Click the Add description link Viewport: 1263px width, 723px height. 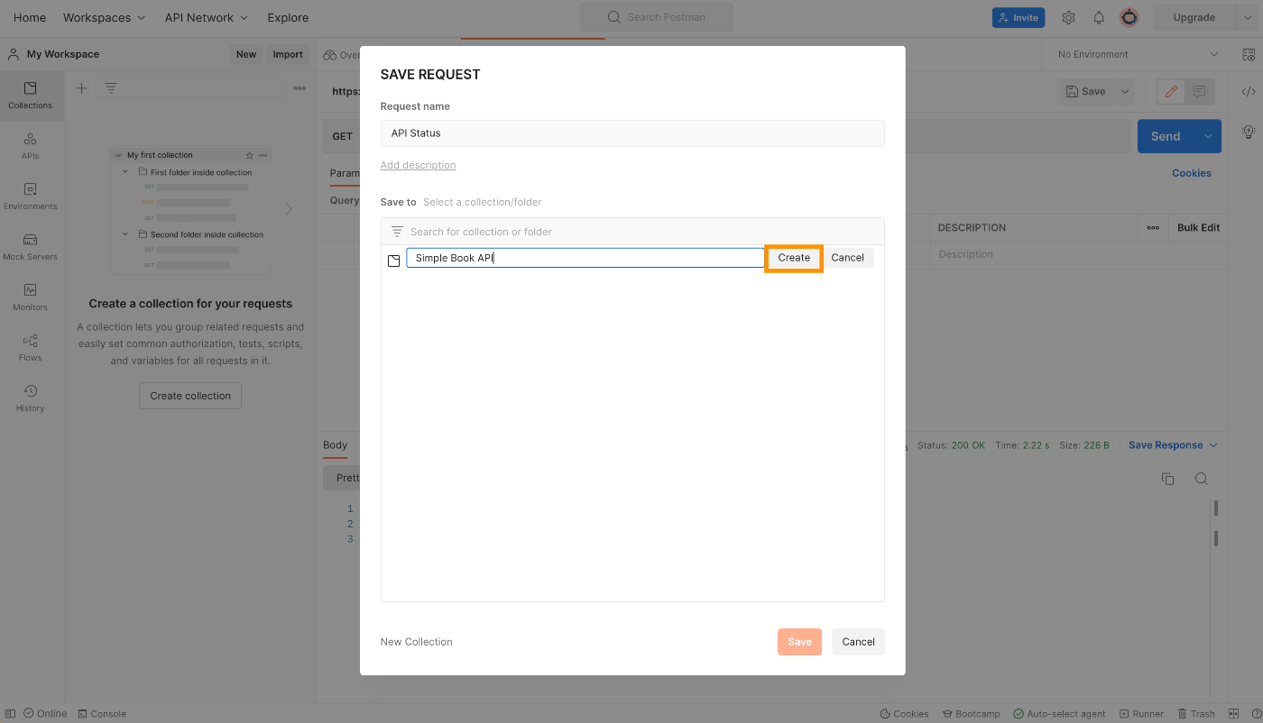pyautogui.click(x=418, y=165)
